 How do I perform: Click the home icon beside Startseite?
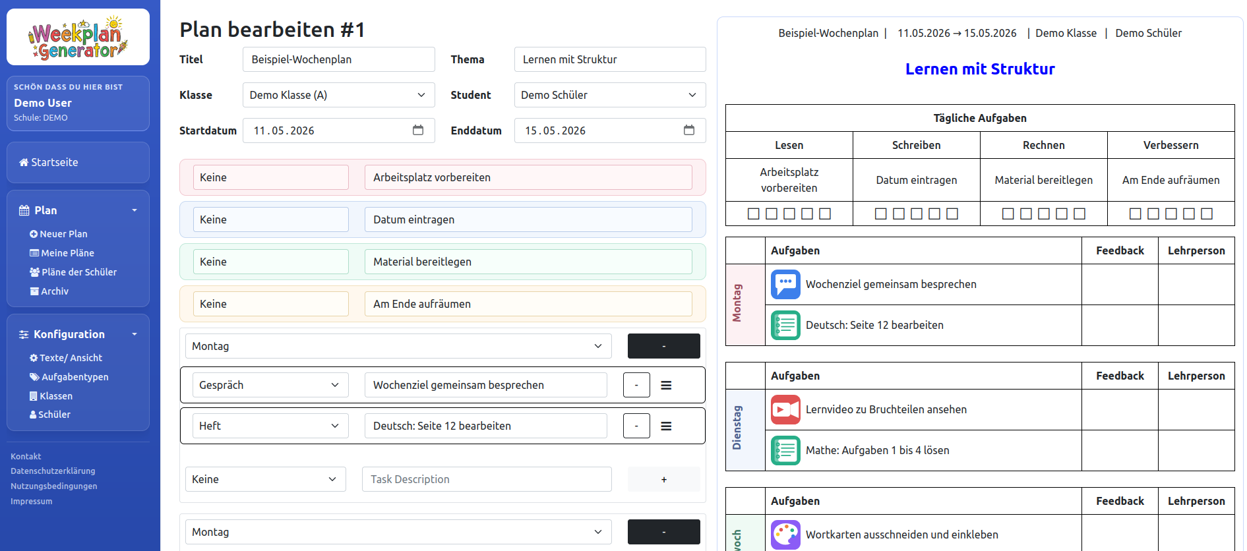tap(24, 162)
